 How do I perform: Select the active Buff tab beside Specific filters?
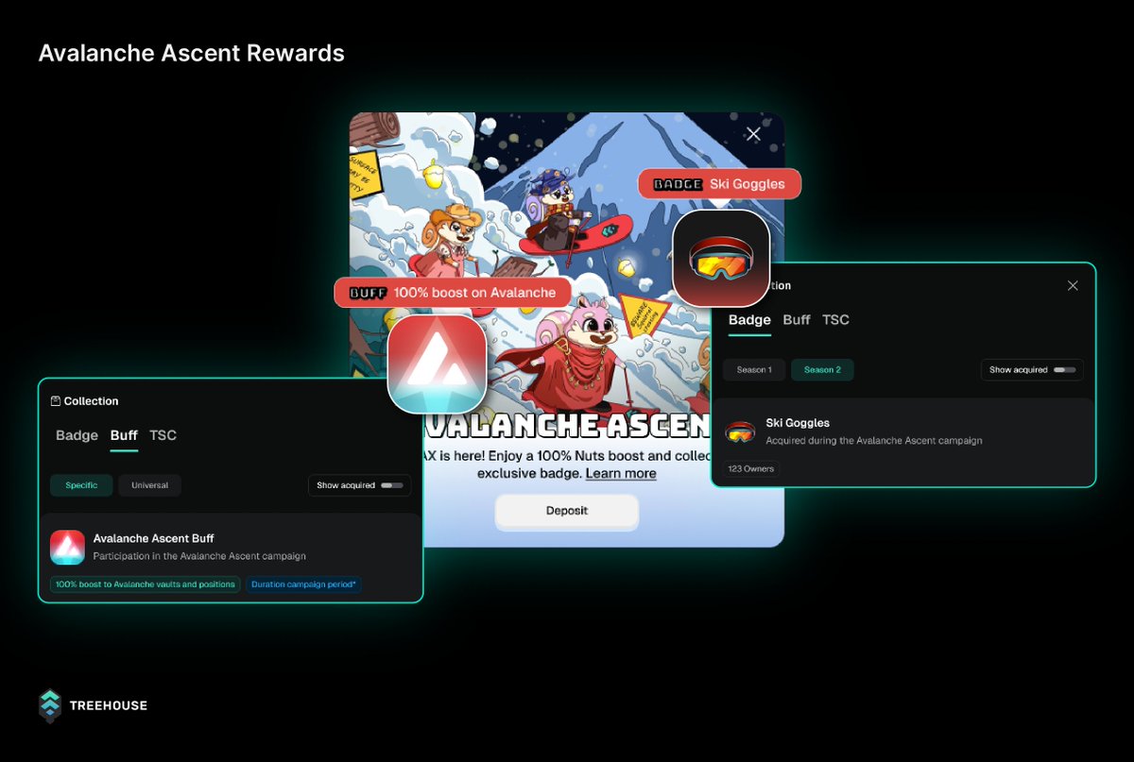click(124, 435)
